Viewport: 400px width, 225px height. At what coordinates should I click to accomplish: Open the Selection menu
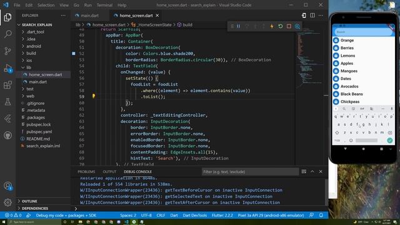pos(46,5)
